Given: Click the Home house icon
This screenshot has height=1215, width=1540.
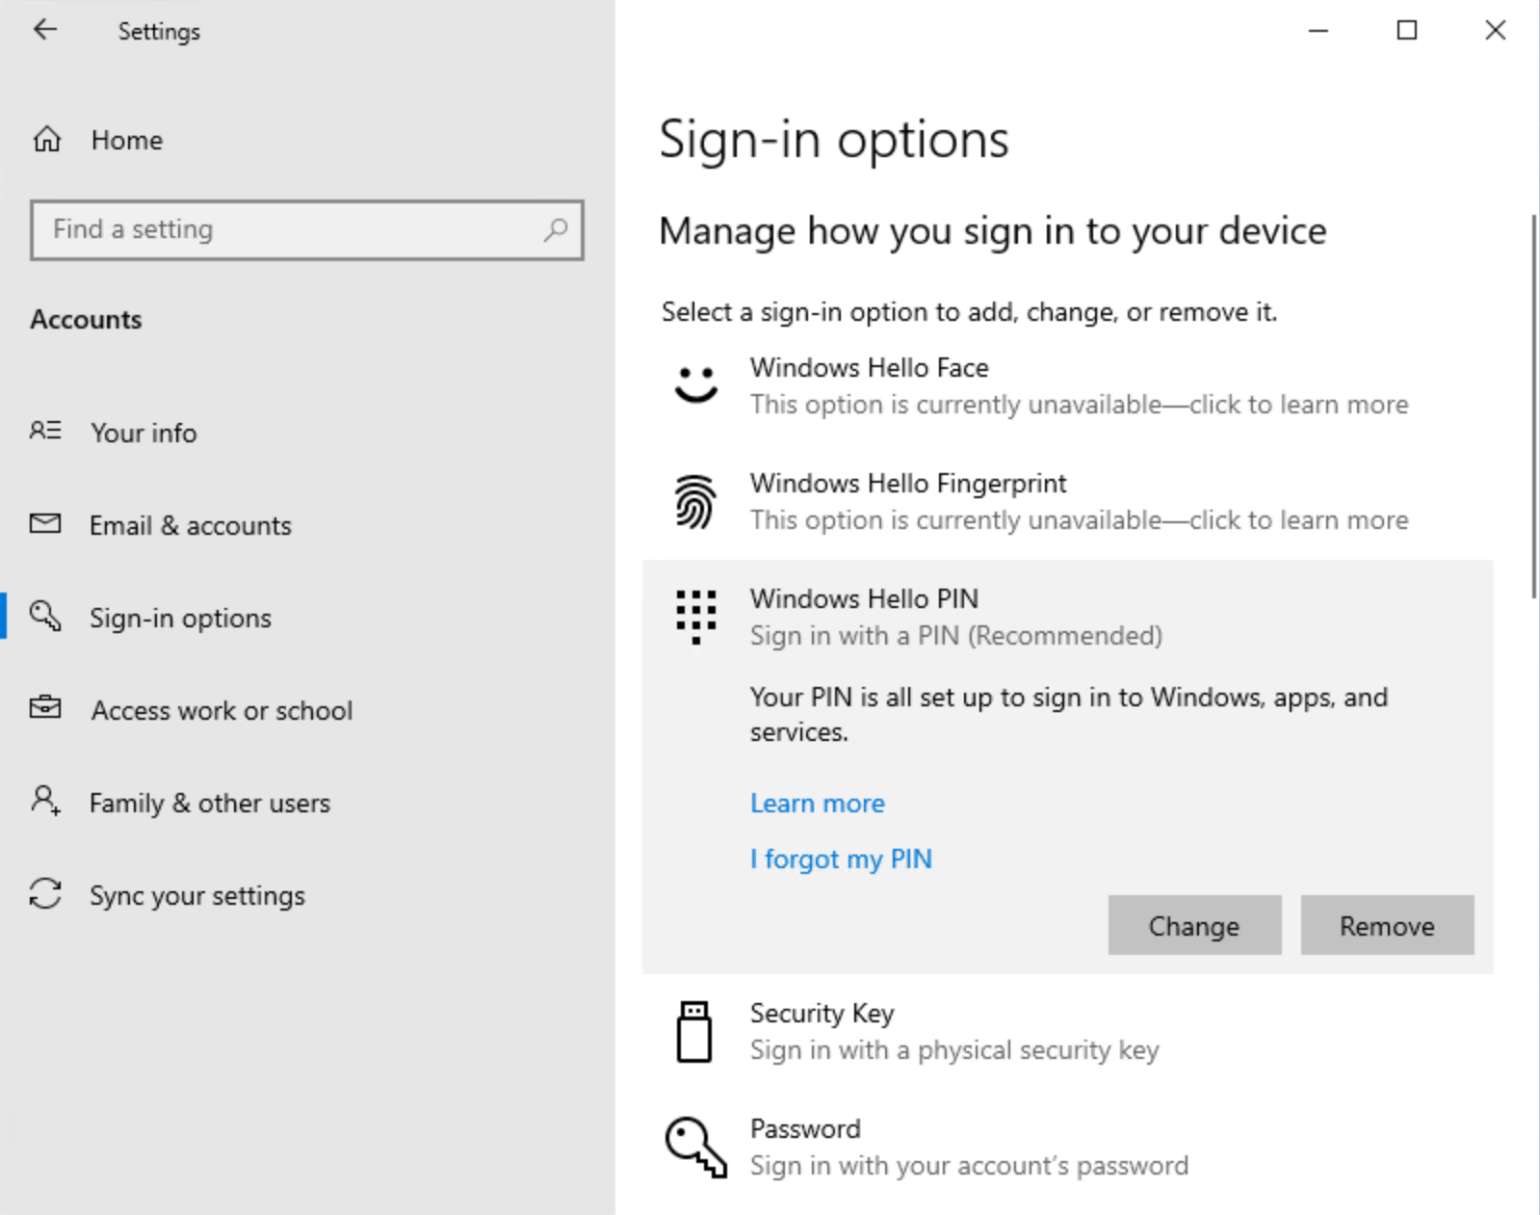Looking at the screenshot, I should coord(46,140).
